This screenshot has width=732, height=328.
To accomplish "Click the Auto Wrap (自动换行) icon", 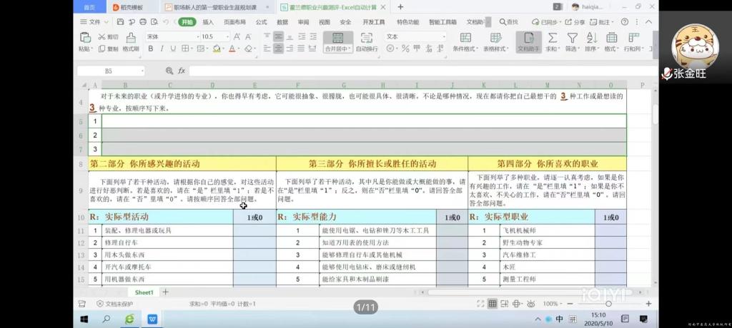I will (x=367, y=40).
